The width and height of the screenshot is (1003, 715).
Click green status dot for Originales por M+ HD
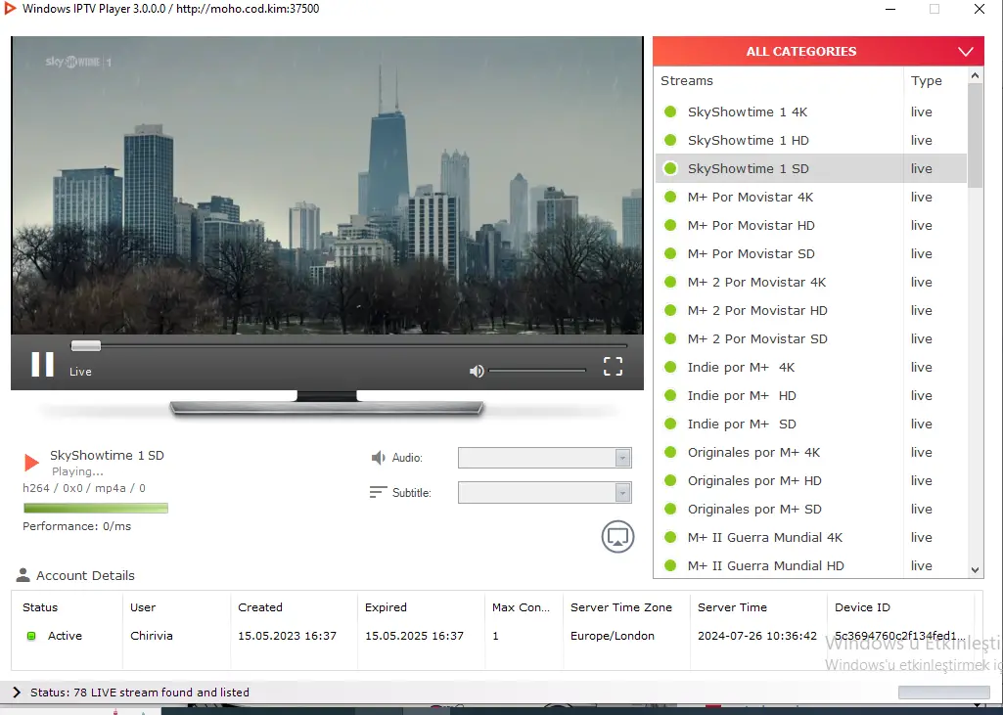coord(670,480)
